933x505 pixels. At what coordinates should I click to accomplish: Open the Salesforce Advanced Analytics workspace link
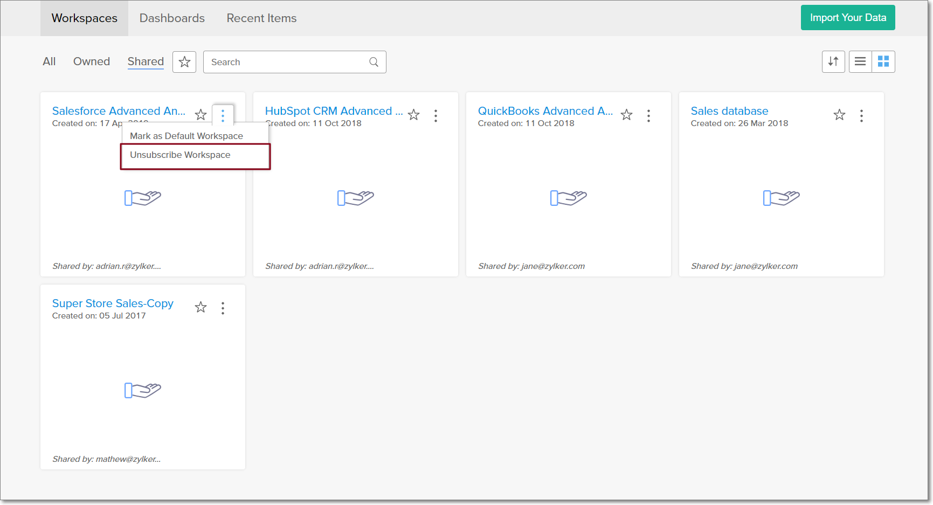tap(119, 111)
